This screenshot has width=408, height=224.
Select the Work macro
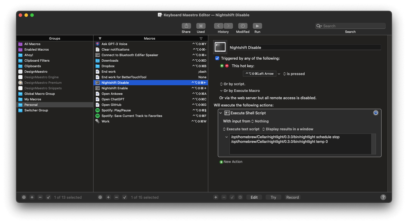[x=151, y=121]
